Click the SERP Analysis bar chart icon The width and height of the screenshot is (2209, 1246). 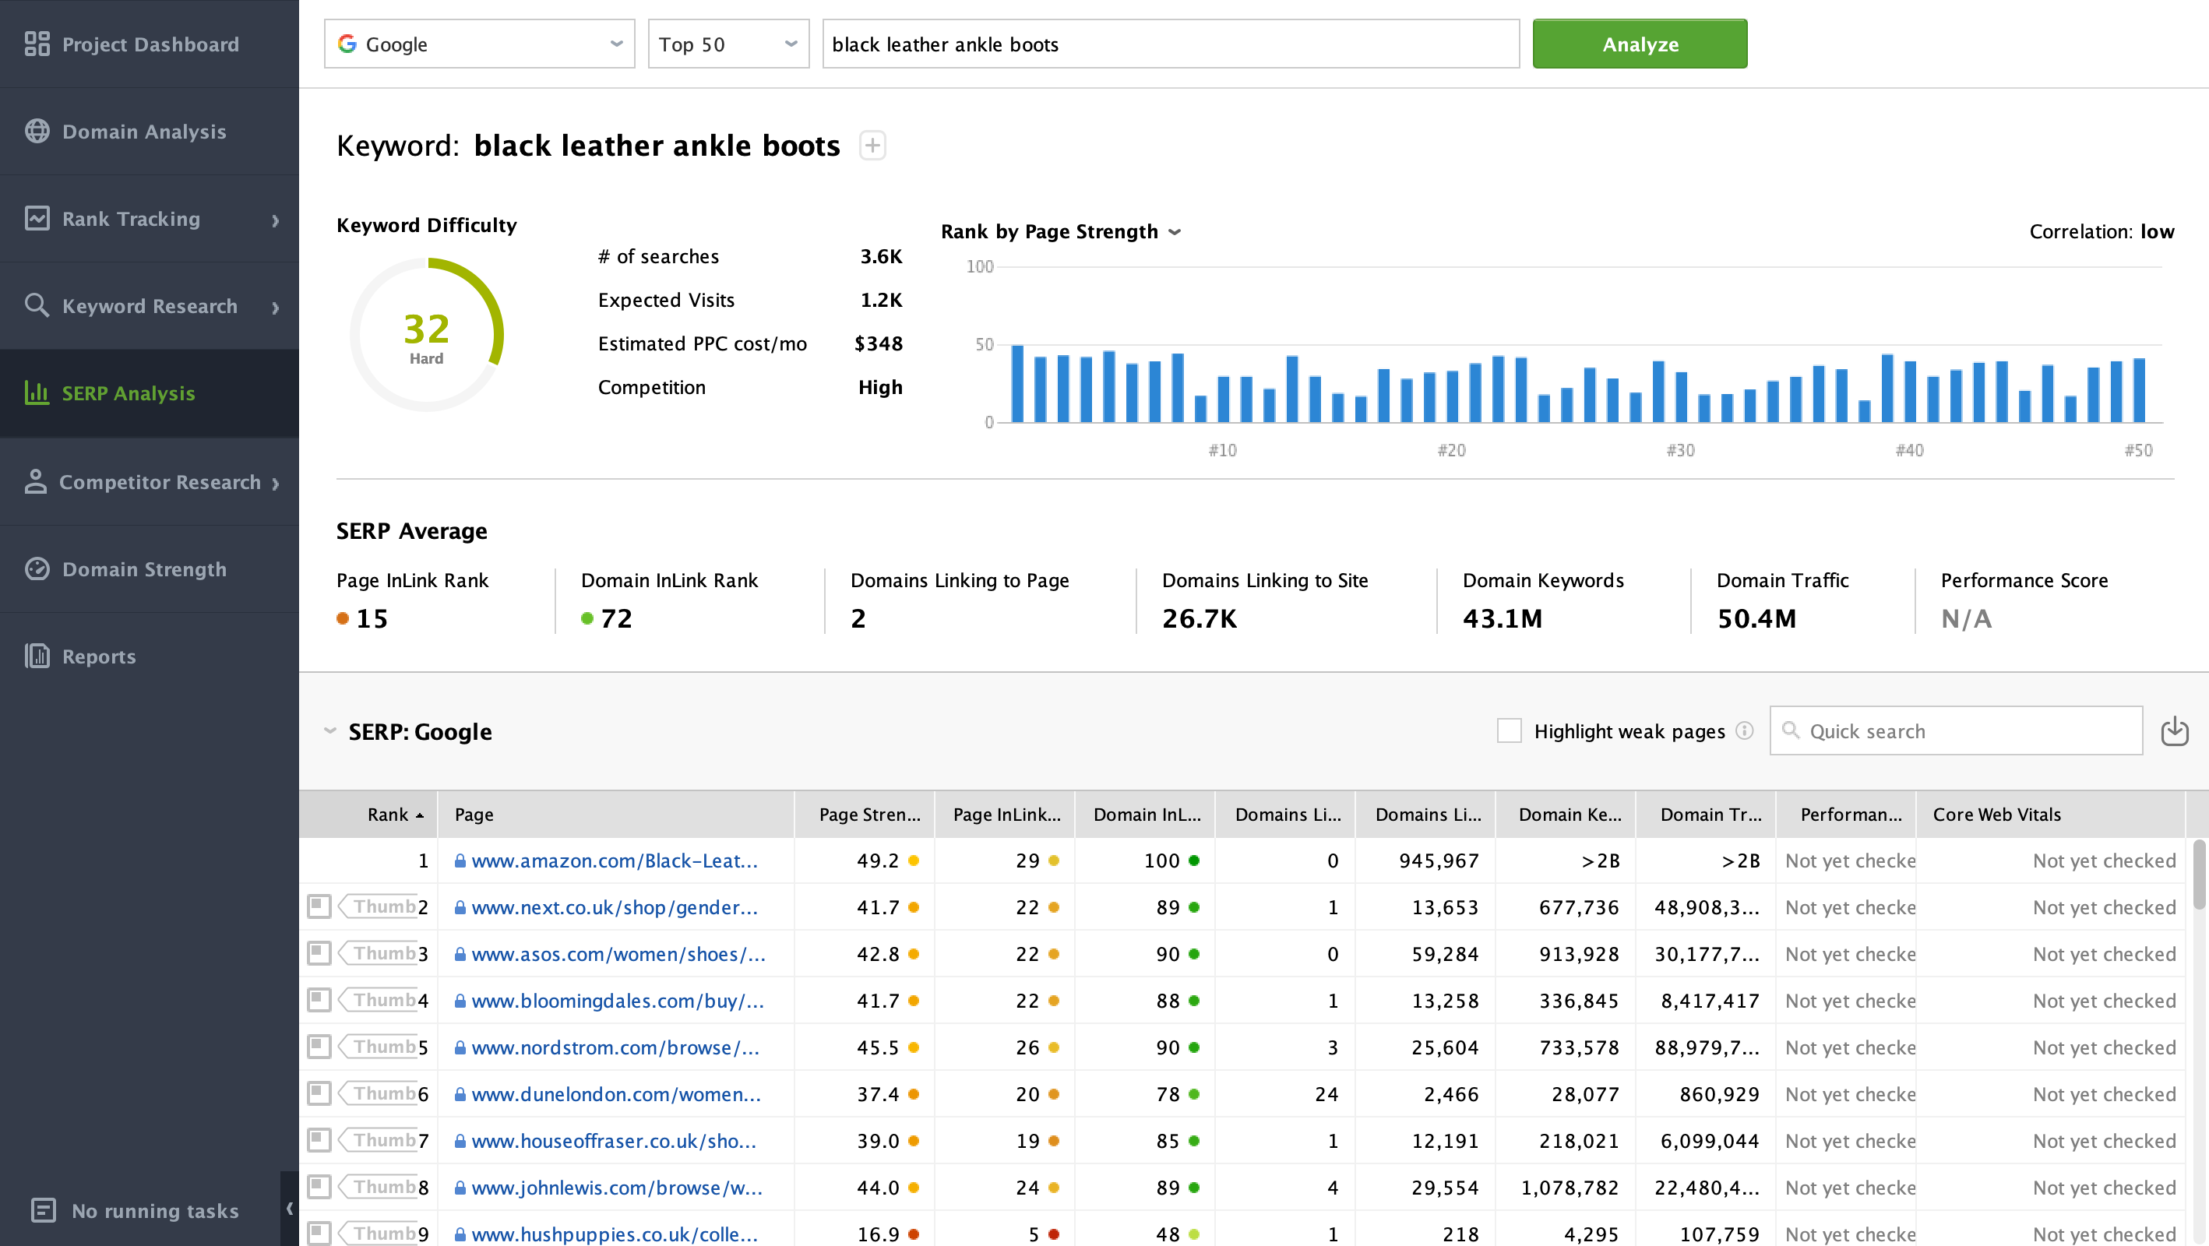pyautogui.click(x=37, y=392)
